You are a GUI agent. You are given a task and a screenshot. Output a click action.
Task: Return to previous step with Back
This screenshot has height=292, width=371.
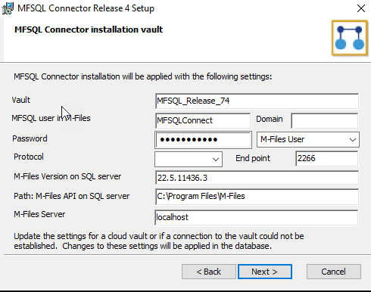click(209, 272)
